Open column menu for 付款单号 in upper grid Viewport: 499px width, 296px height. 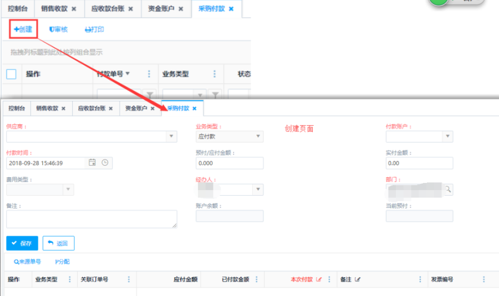point(149,74)
